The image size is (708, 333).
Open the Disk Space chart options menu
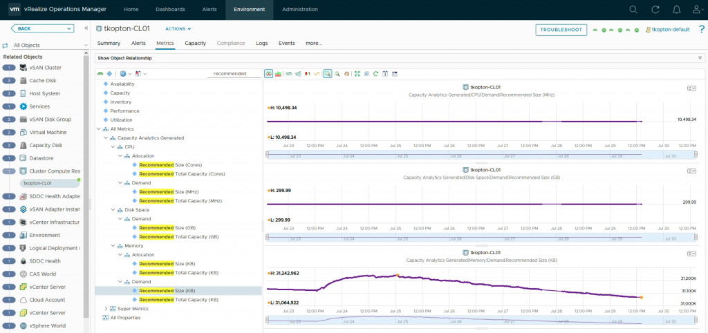click(691, 171)
